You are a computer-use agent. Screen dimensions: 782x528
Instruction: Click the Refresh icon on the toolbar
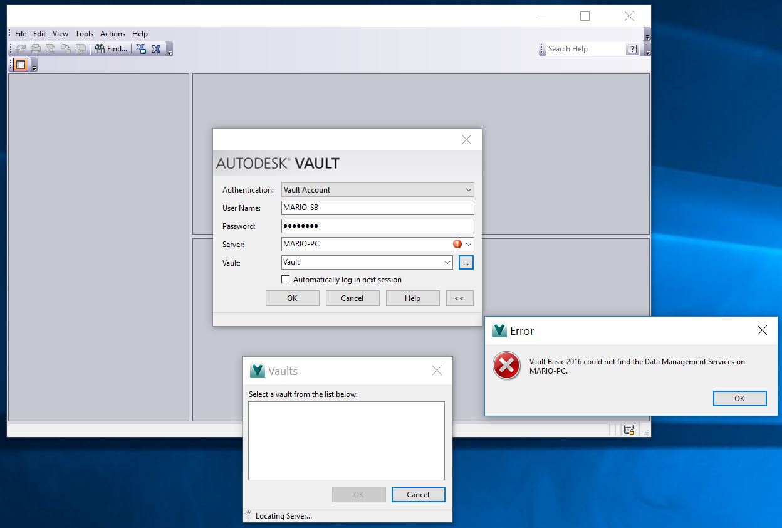[21, 48]
